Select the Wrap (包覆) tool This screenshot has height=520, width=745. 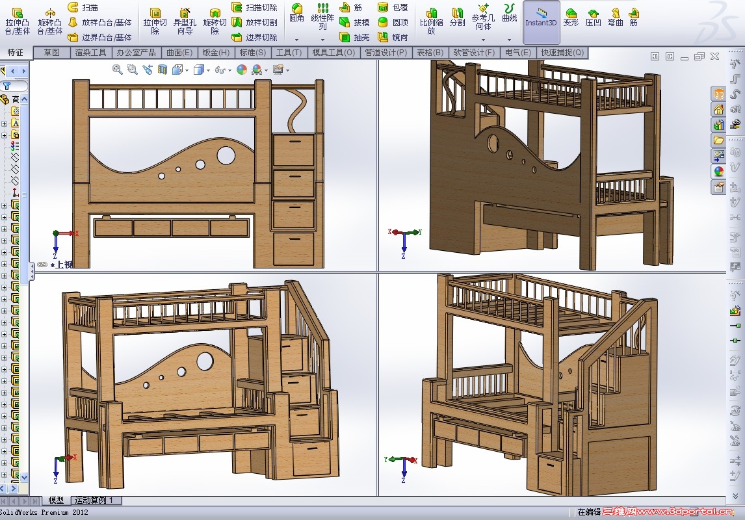pos(393,7)
